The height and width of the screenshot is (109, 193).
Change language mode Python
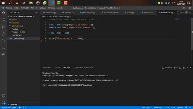180,107
